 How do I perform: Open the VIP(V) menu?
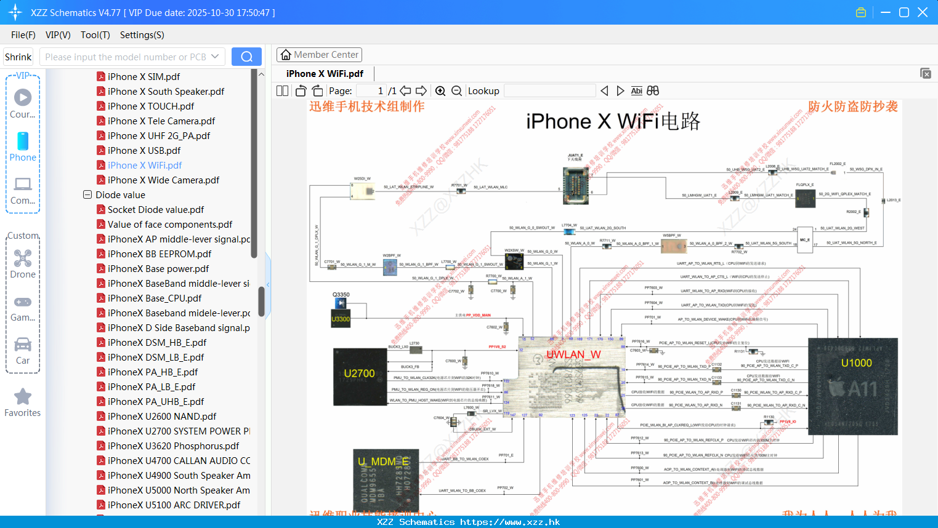pos(58,35)
